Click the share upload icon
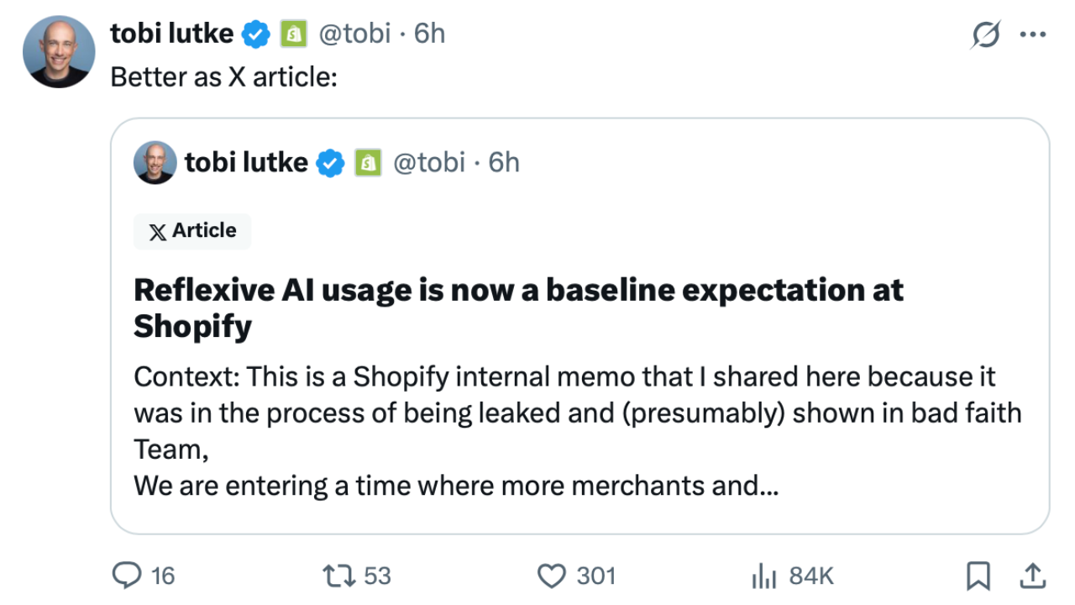The width and height of the screenshot is (1075, 605). click(x=1032, y=576)
